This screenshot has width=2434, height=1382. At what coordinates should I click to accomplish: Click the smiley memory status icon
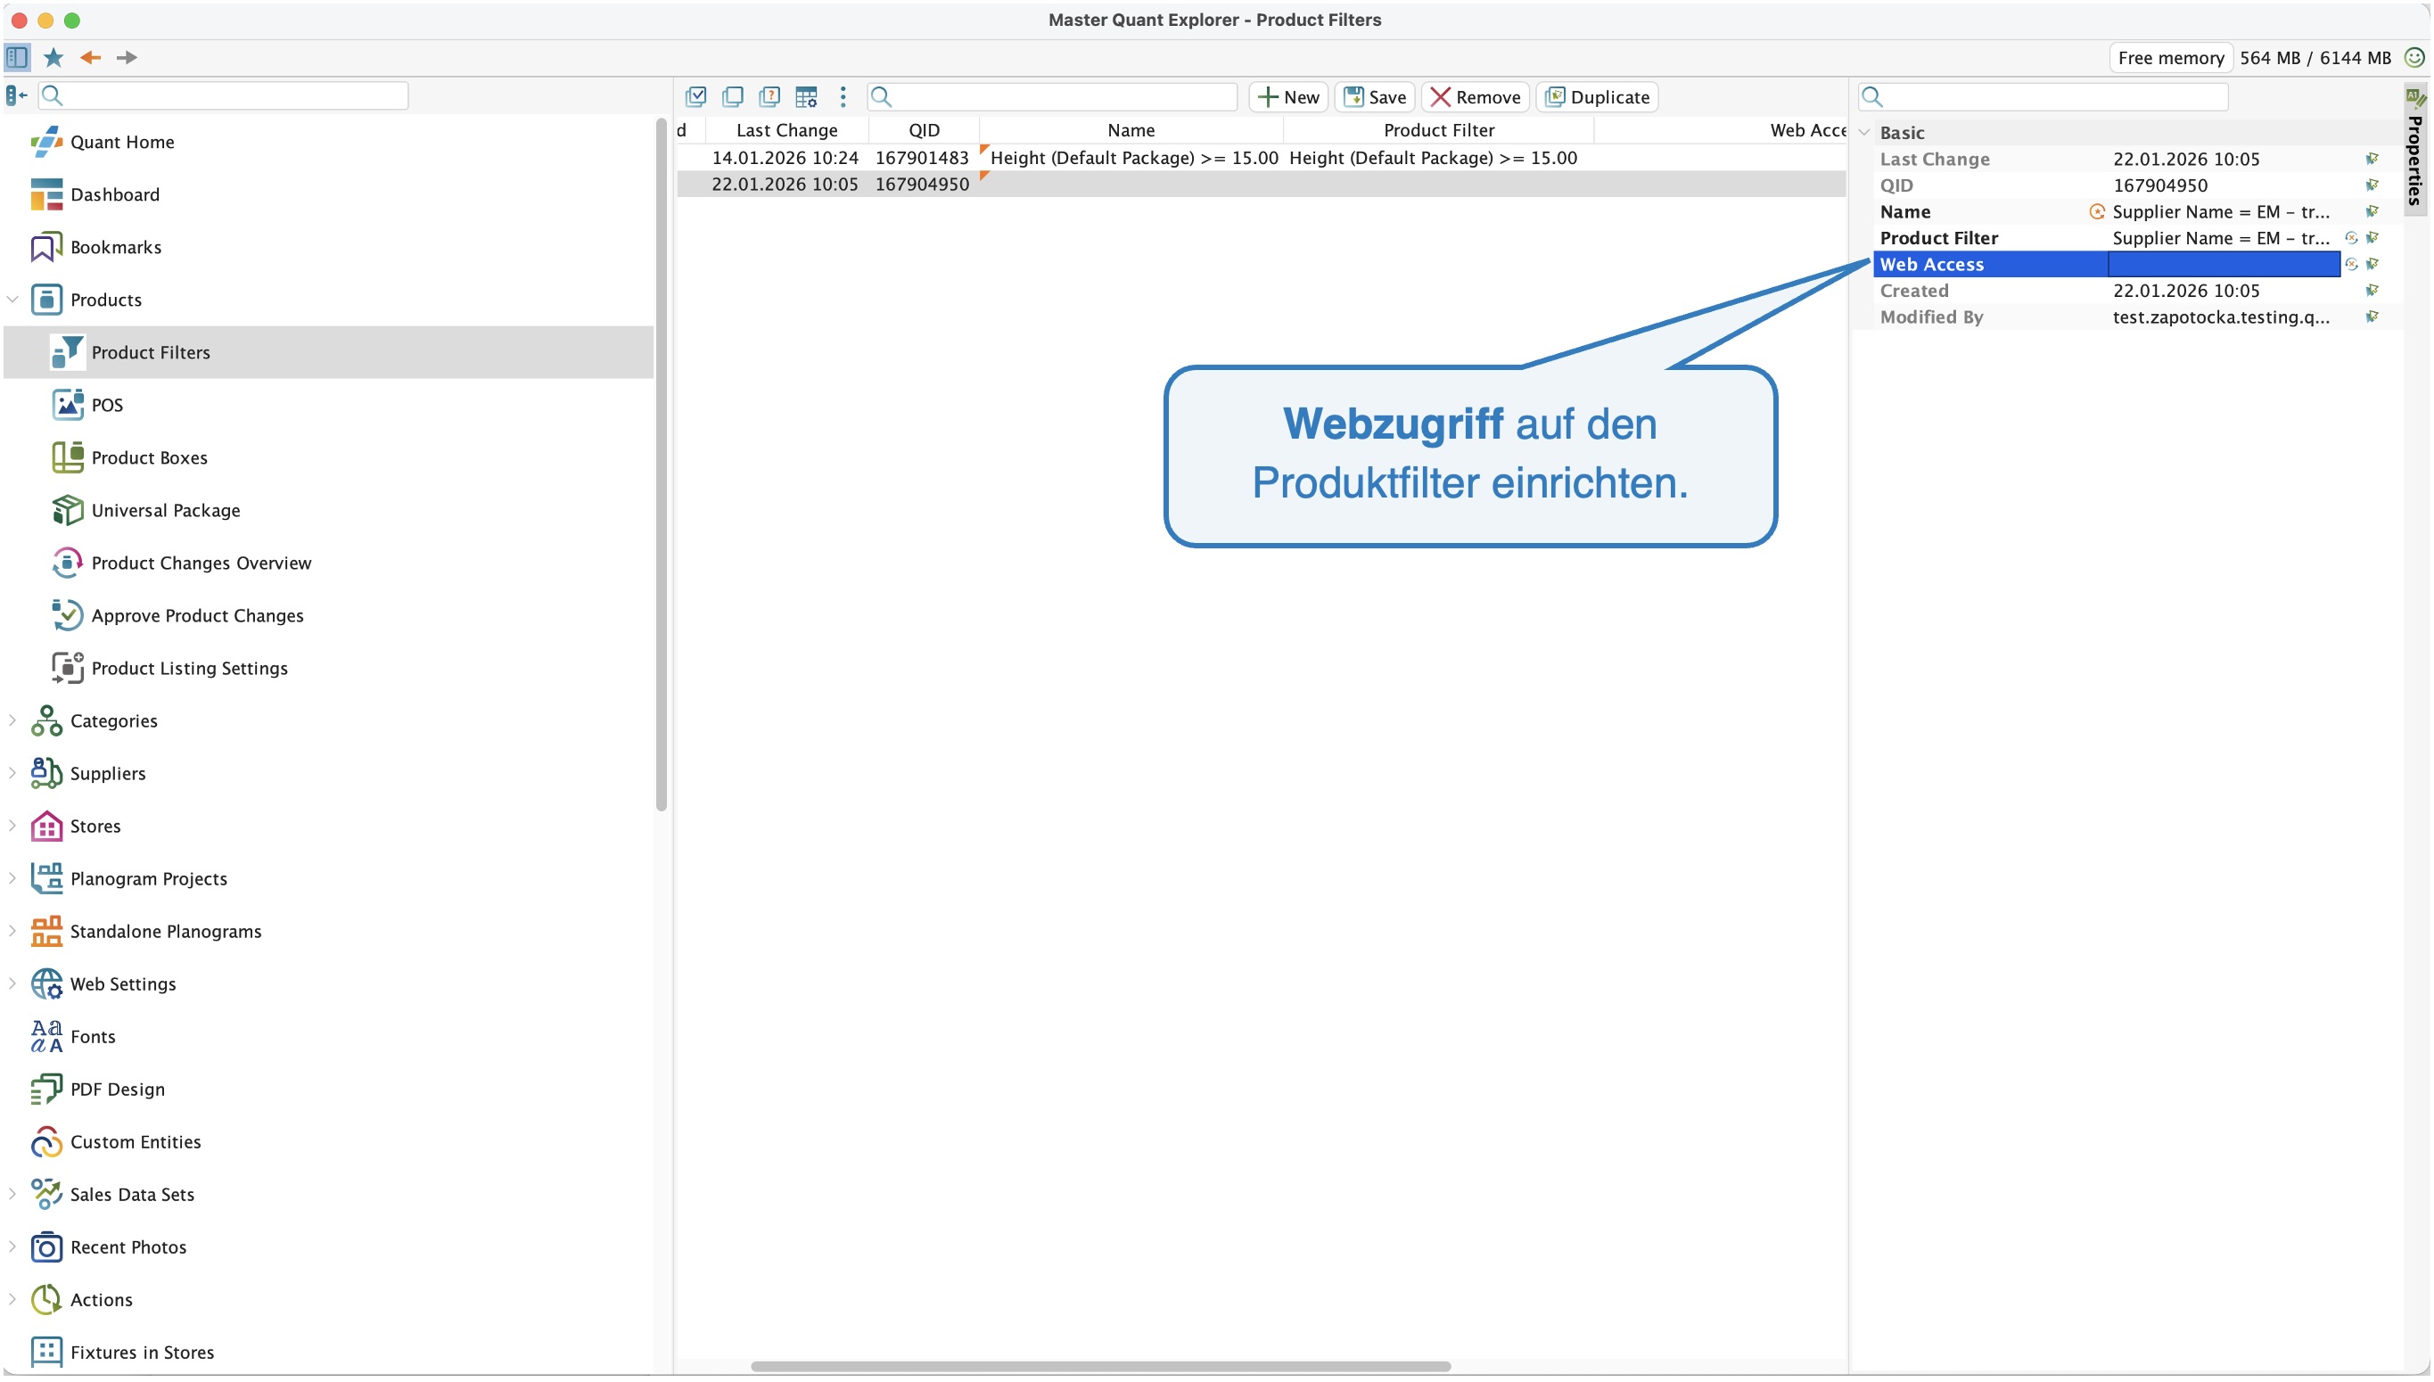(2414, 57)
